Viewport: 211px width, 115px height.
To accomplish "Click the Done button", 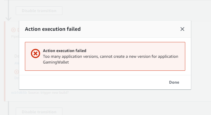I will click(174, 82).
